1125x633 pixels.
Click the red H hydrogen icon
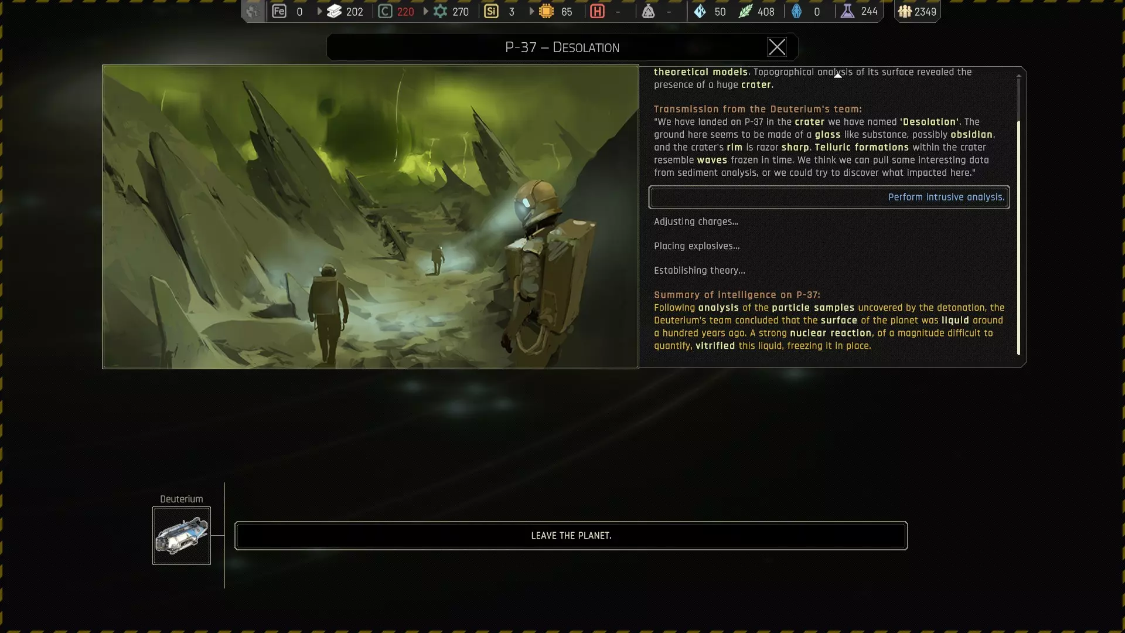pos(597,11)
